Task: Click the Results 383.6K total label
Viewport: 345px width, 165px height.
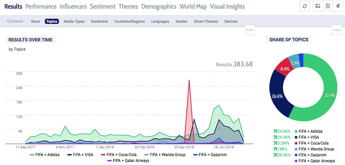Action: (x=234, y=64)
